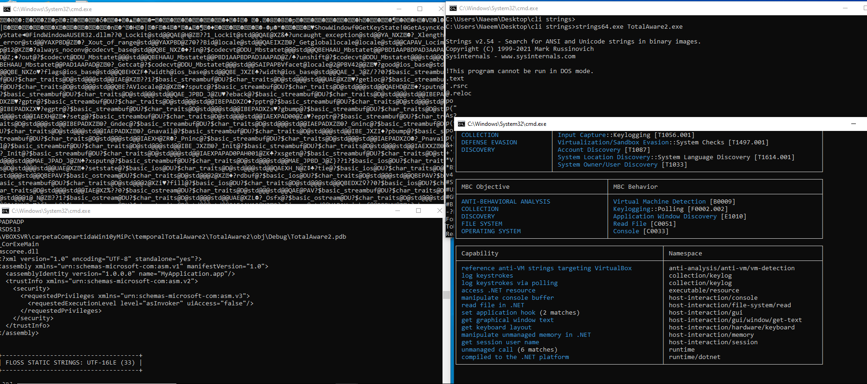The image size is (867, 384).
Task: Click 'Read File [C0051]' behavior
Action: point(645,224)
